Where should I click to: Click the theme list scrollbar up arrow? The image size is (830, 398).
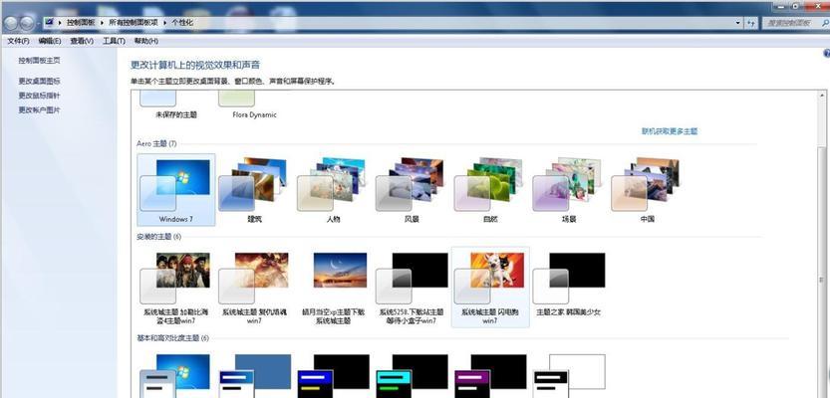pyautogui.click(x=823, y=96)
